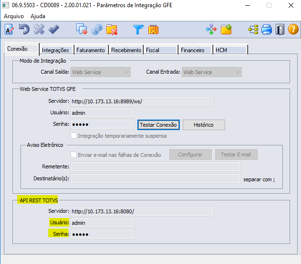
Task: Click the folder with green plus icon
Action: 226,30
